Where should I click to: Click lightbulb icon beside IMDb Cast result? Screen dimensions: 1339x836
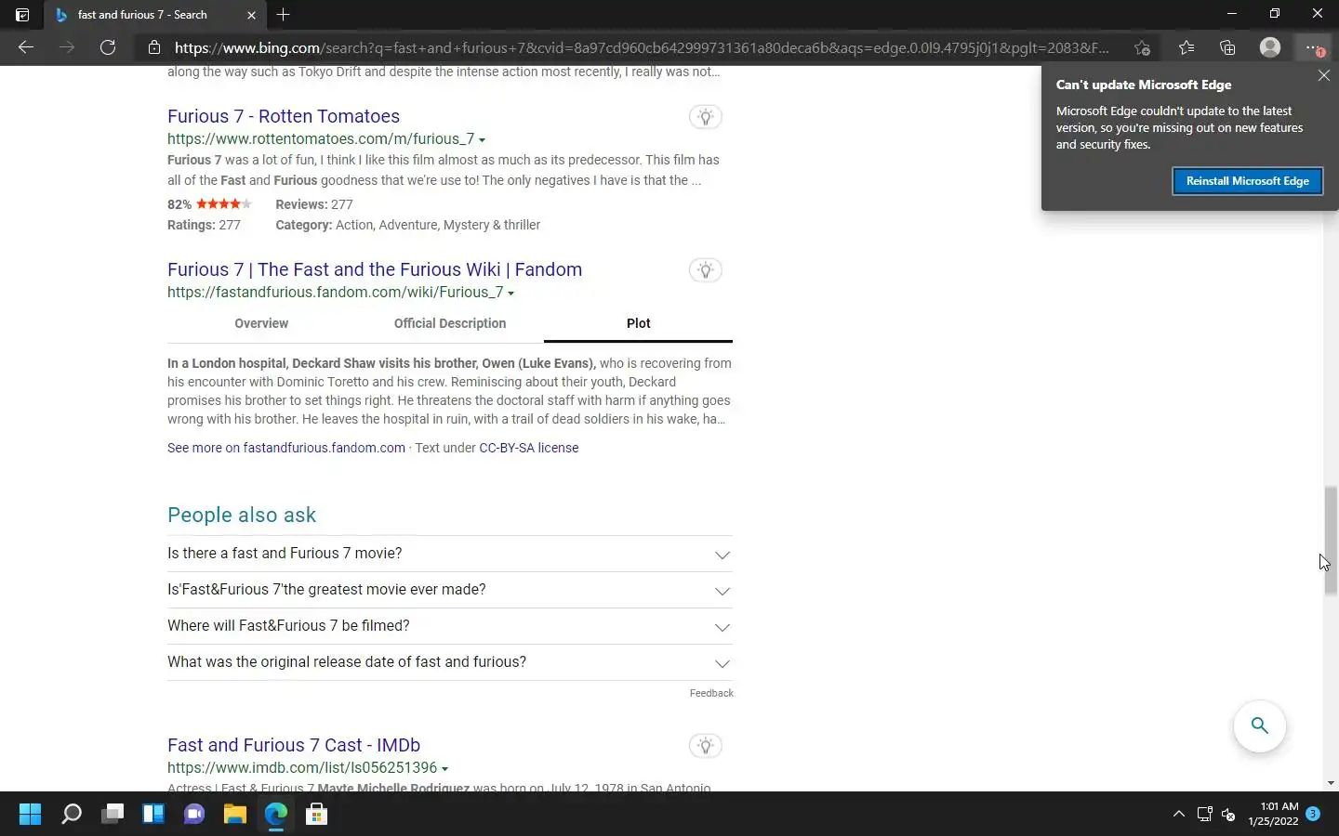[x=706, y=746]
